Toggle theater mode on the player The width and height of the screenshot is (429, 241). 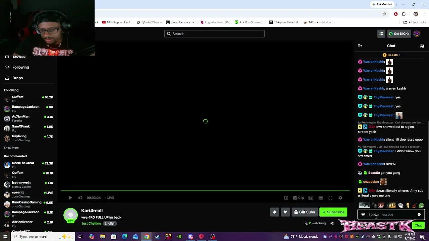pos(320,198)
